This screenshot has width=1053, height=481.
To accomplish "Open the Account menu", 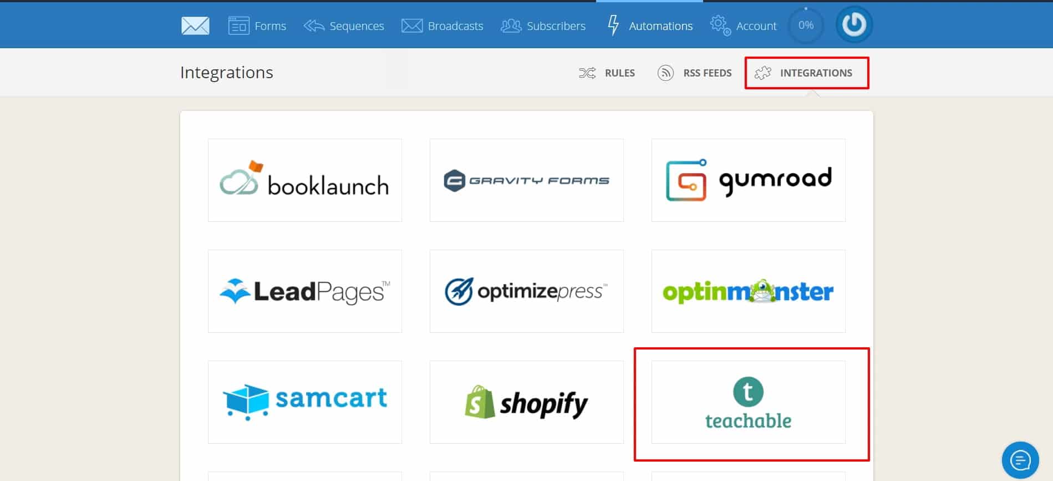I will click(744, 26).
